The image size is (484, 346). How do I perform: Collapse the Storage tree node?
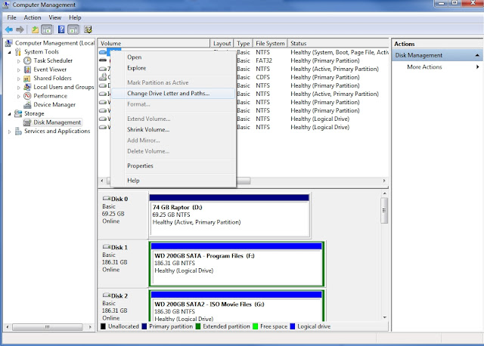[10, 114]
